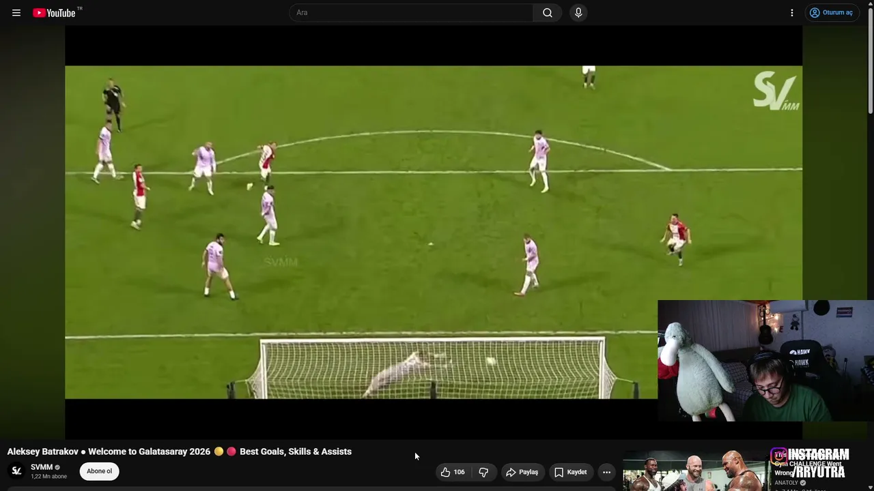The image size is (874, 491).
Task: Start voice search with microphone icon
Action: click(578, 13)
